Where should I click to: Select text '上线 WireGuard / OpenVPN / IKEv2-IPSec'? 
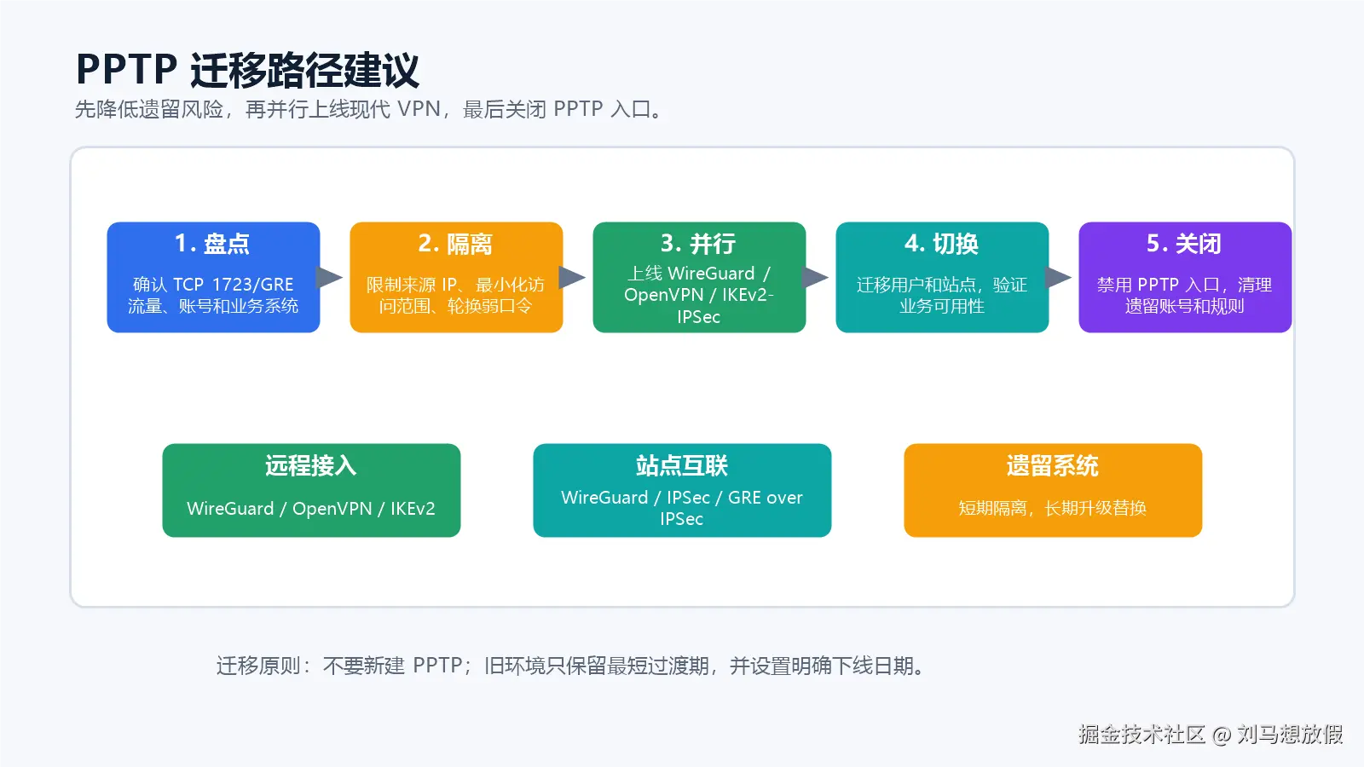[698, 295]
